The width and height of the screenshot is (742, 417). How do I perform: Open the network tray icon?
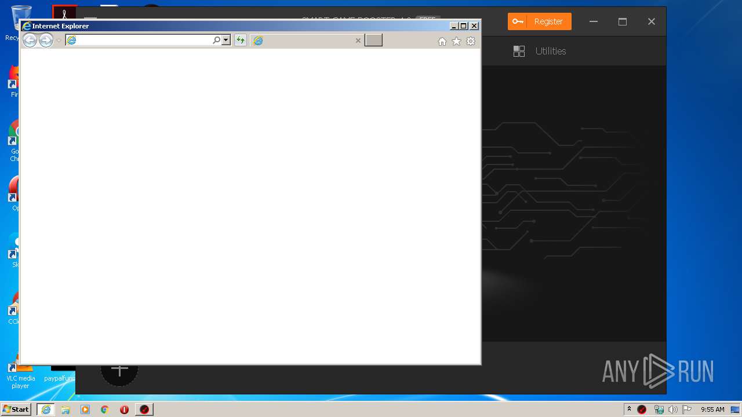[x=659, y=409]
